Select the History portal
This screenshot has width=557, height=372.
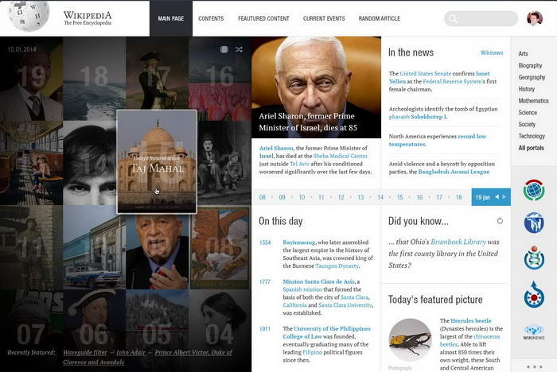[527, 89]
